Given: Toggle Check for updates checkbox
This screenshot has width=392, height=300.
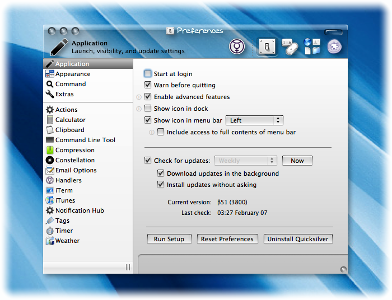Looking at the screenshot, I should (x=148, y=160).
